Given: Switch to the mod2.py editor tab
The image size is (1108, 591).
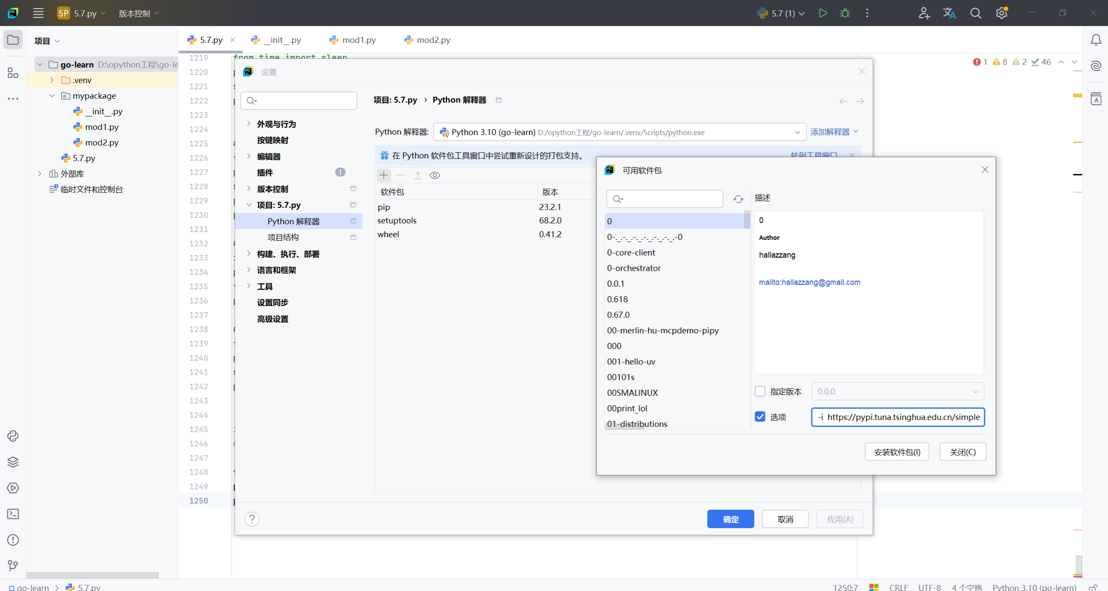Looking at the screenshot, I should (427, 40).
